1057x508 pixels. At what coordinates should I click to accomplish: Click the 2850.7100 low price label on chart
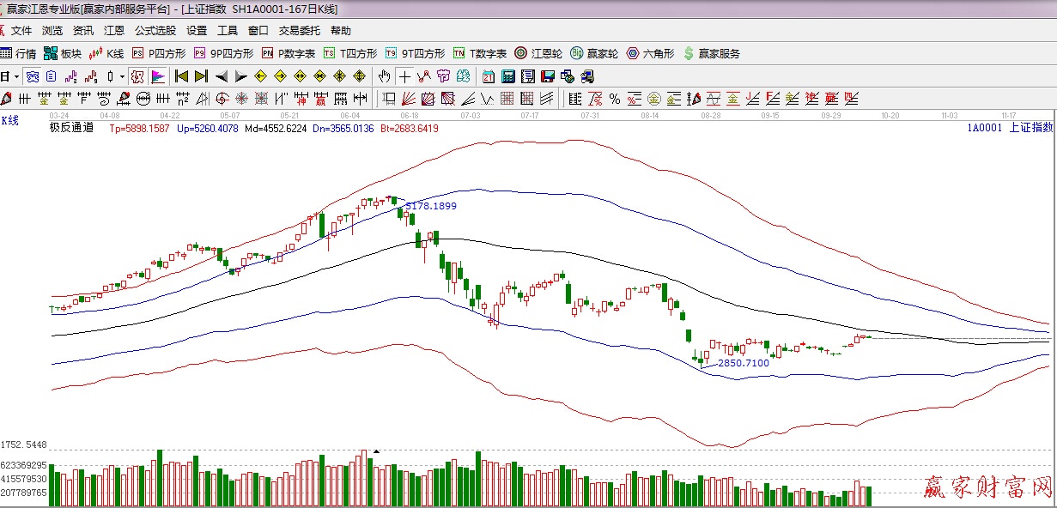(x=743, y=363)
